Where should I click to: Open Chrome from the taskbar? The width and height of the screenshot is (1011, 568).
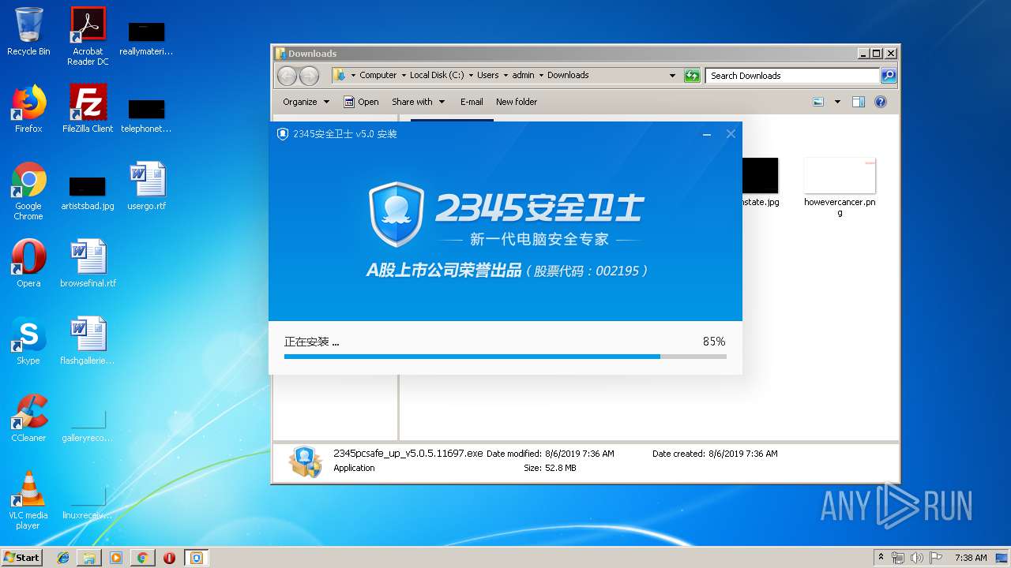tap(142, 558)
